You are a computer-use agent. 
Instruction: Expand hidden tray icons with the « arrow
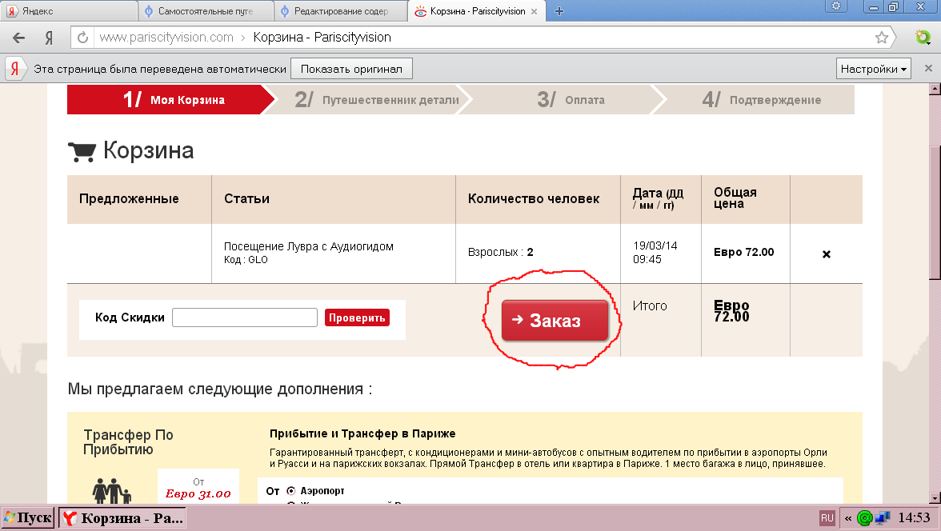(x=848, y=517)
